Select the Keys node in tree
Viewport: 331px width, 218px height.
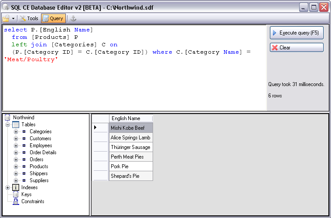tap(27, 194)
